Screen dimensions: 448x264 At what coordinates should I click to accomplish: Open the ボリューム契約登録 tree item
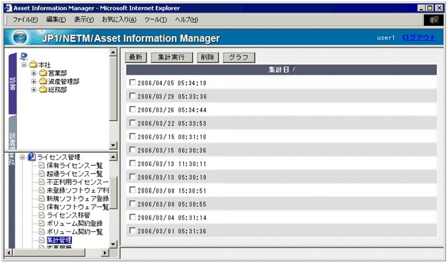[75, 223]
